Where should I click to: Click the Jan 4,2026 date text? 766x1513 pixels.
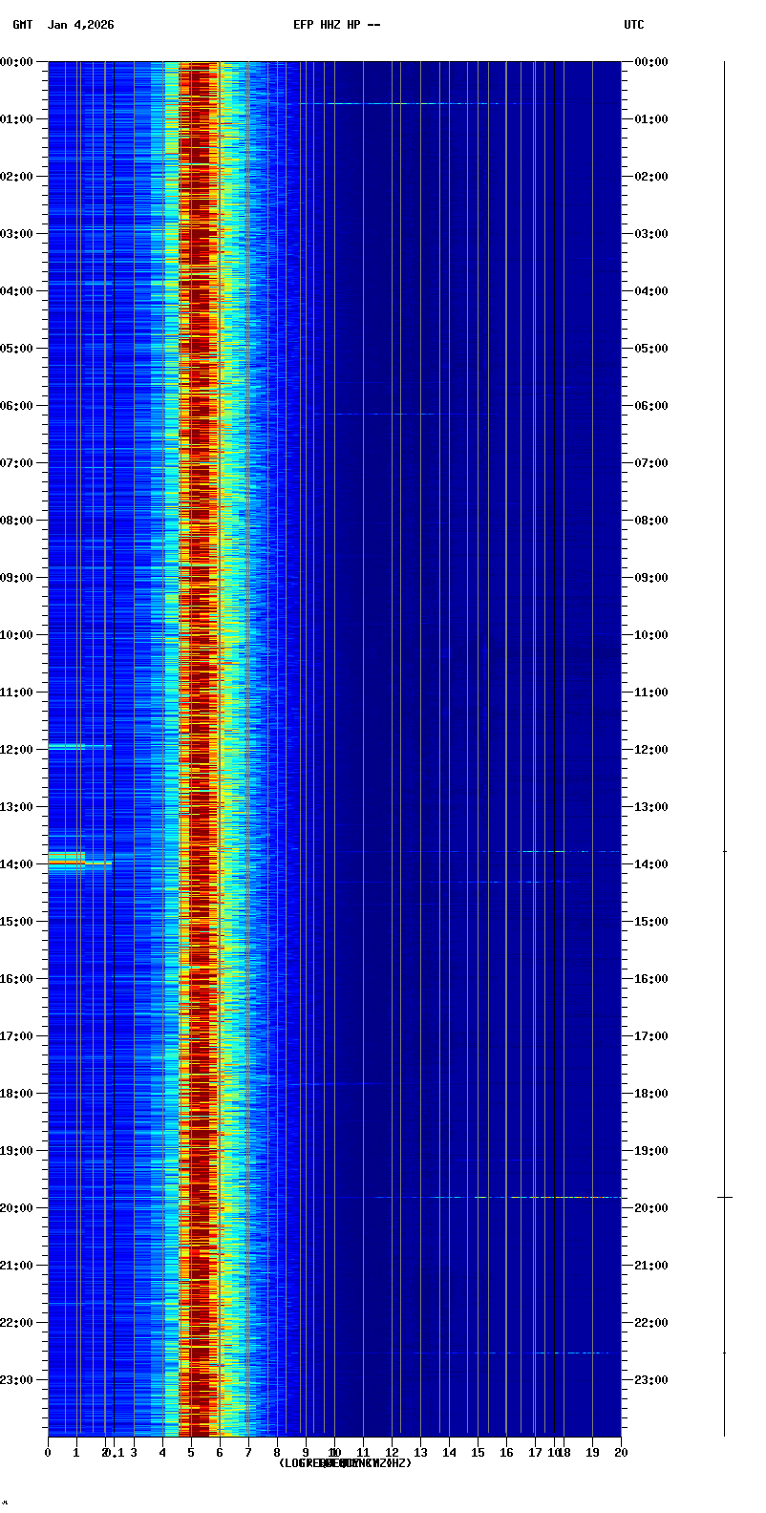[x=80, y=25]
